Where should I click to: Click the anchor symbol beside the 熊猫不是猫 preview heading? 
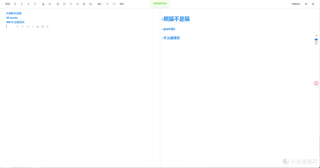click(x=162, y=19)
